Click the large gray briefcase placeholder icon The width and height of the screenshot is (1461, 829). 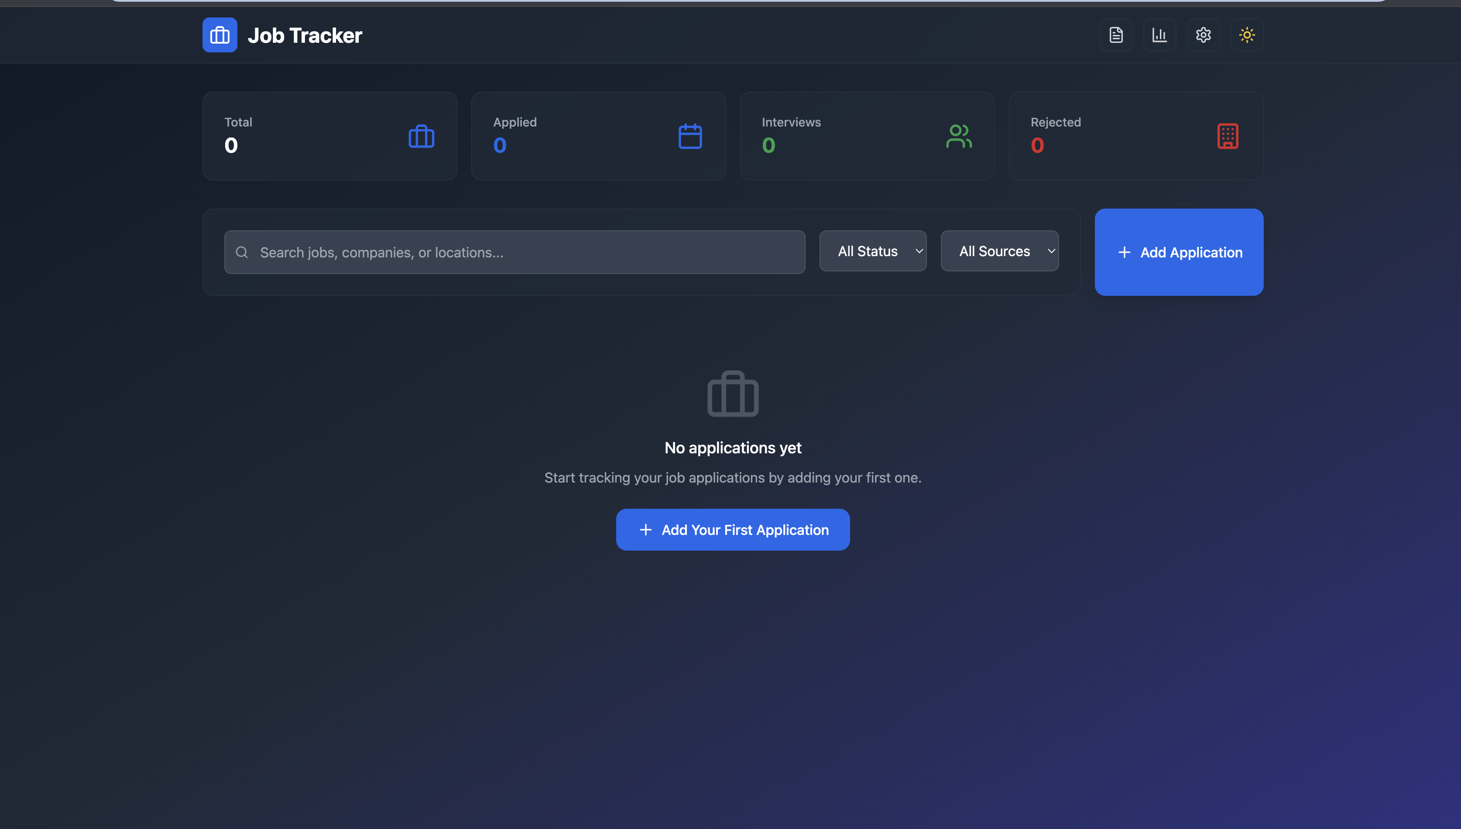pos(733,394)
